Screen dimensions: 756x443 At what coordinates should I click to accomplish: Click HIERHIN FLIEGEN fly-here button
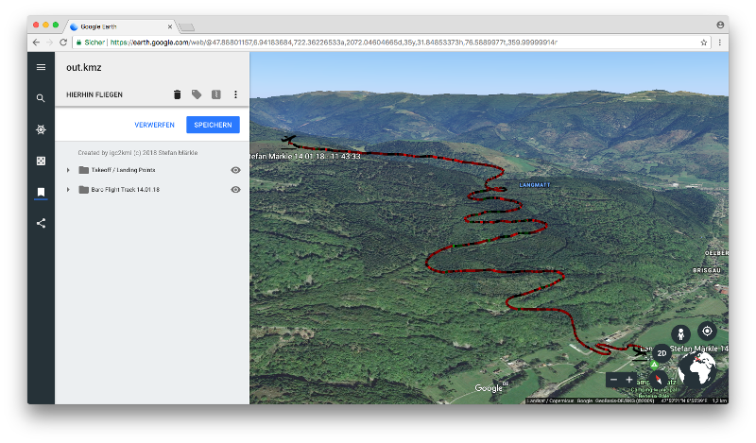pyautogui.click(x=94, y=95)
